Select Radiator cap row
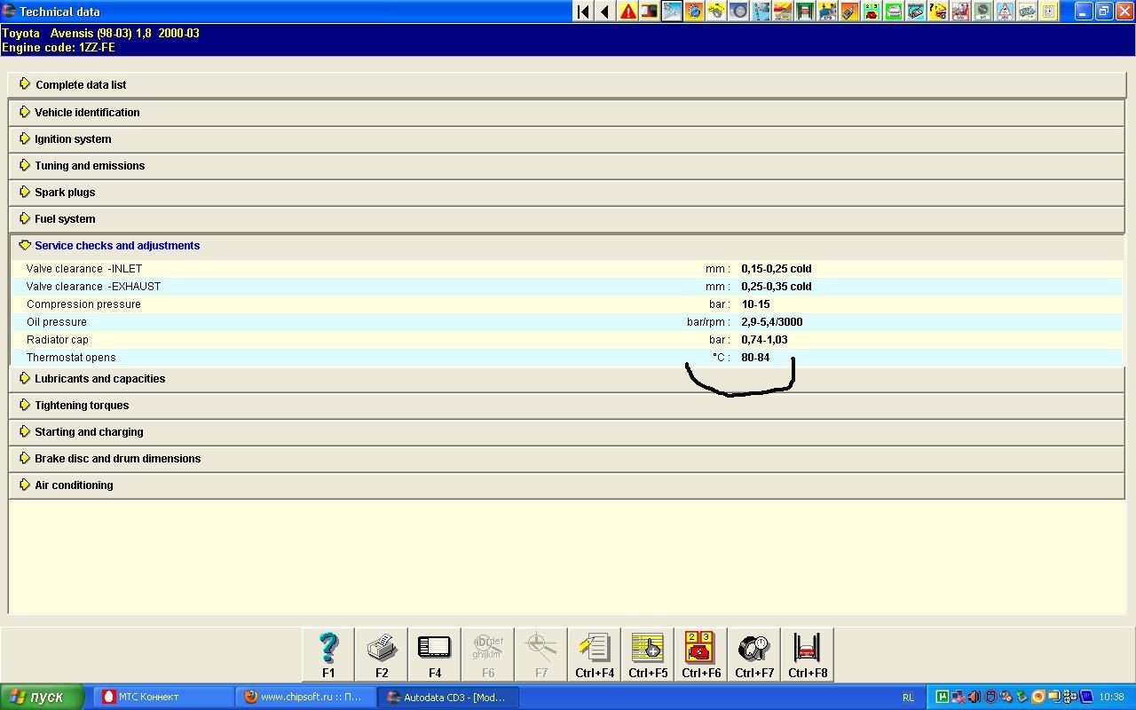Screen dimensions: 1136x710 566,339
